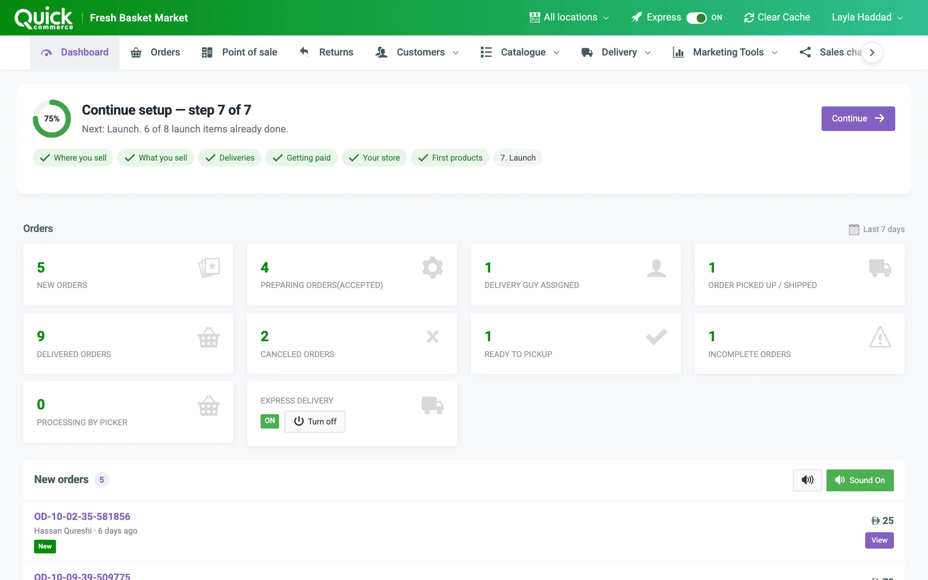Open the Layla Haddad user menu
This screenshot has height=580, width=928.
click(867, 17)
